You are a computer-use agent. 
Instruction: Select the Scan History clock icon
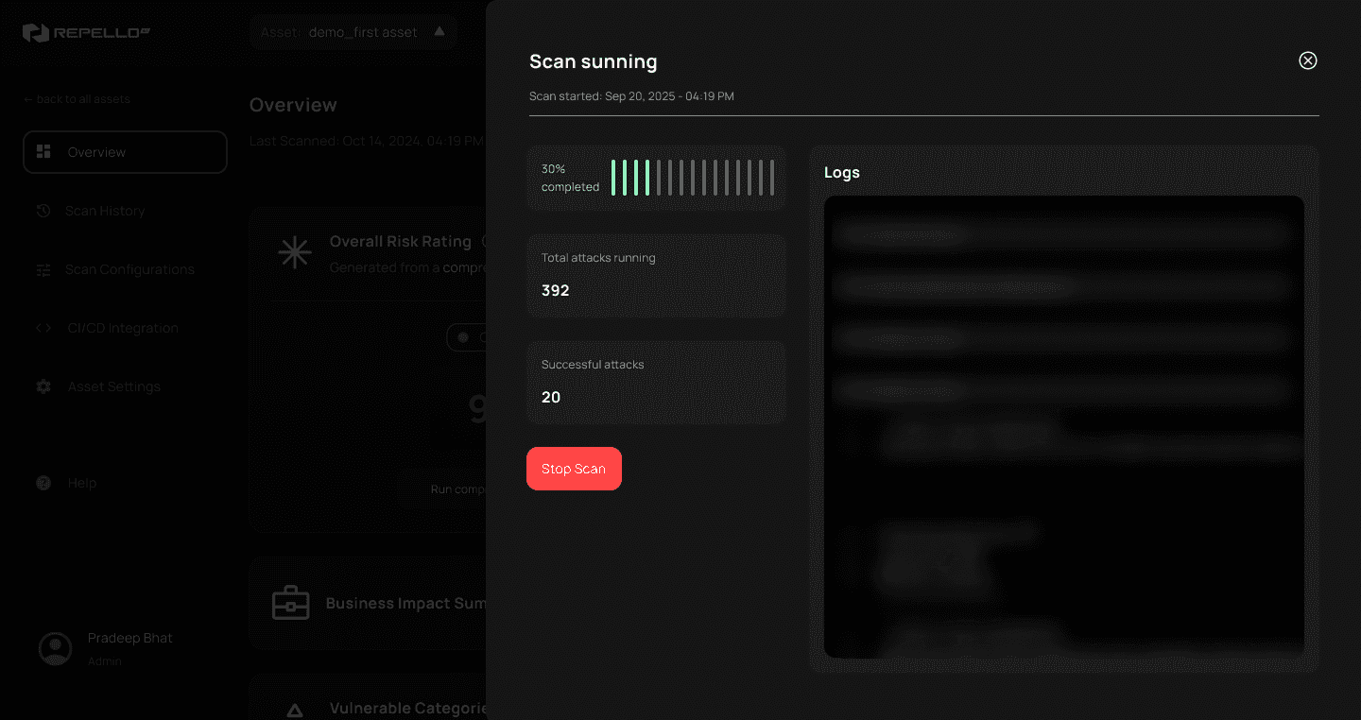click(x=43, y=211)
